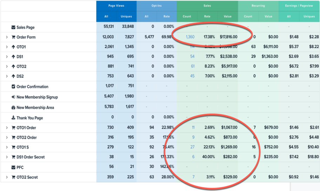Open the 1,360 sales count link
This screenshot has height=191, width=320.
pos(190,37)
